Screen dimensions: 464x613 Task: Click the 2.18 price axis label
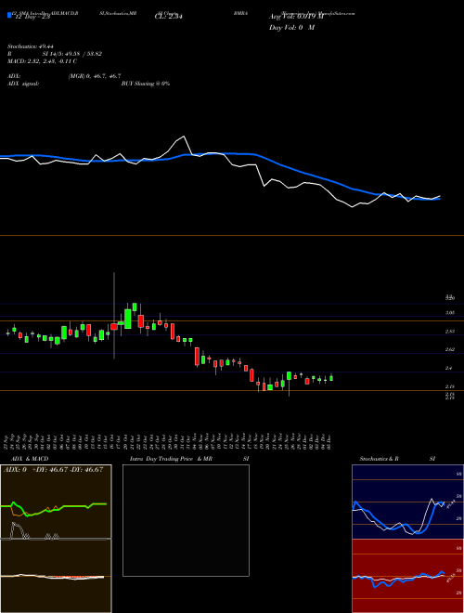450,386
